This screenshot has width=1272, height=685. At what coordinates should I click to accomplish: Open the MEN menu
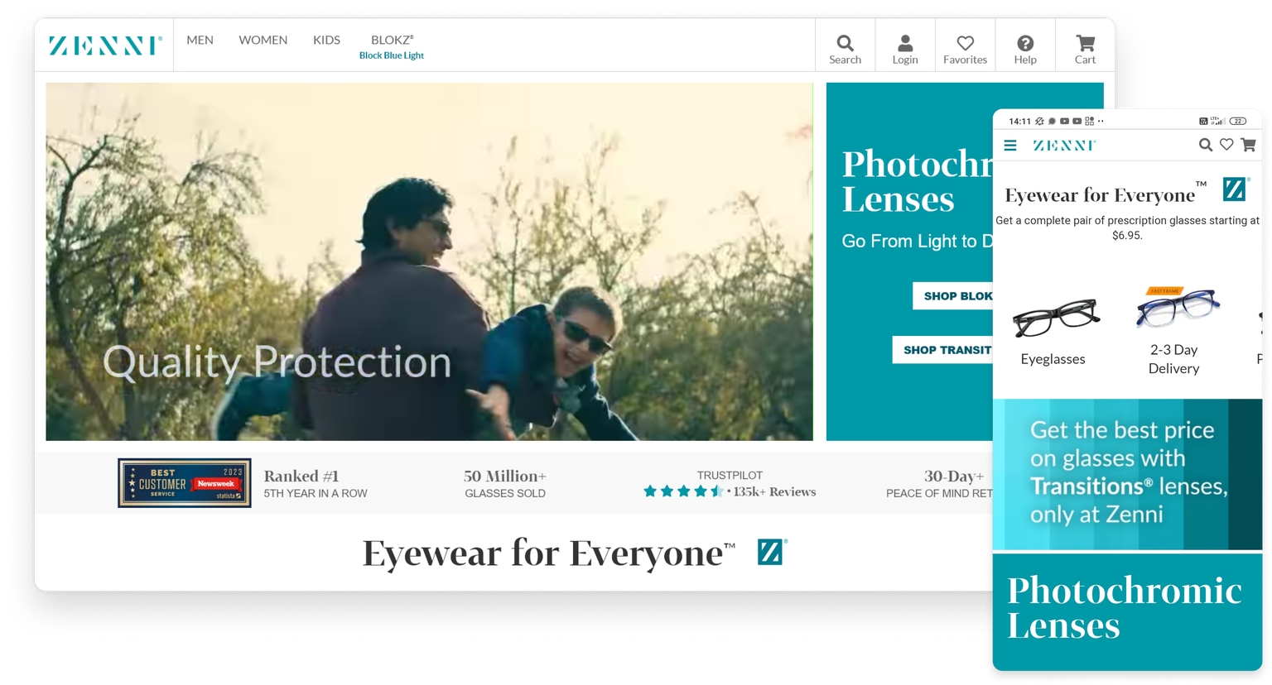pos(200,40)
